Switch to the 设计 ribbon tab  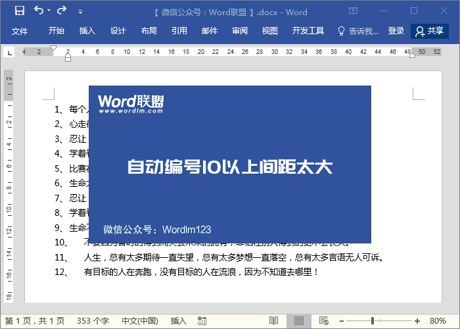(118, 31)
